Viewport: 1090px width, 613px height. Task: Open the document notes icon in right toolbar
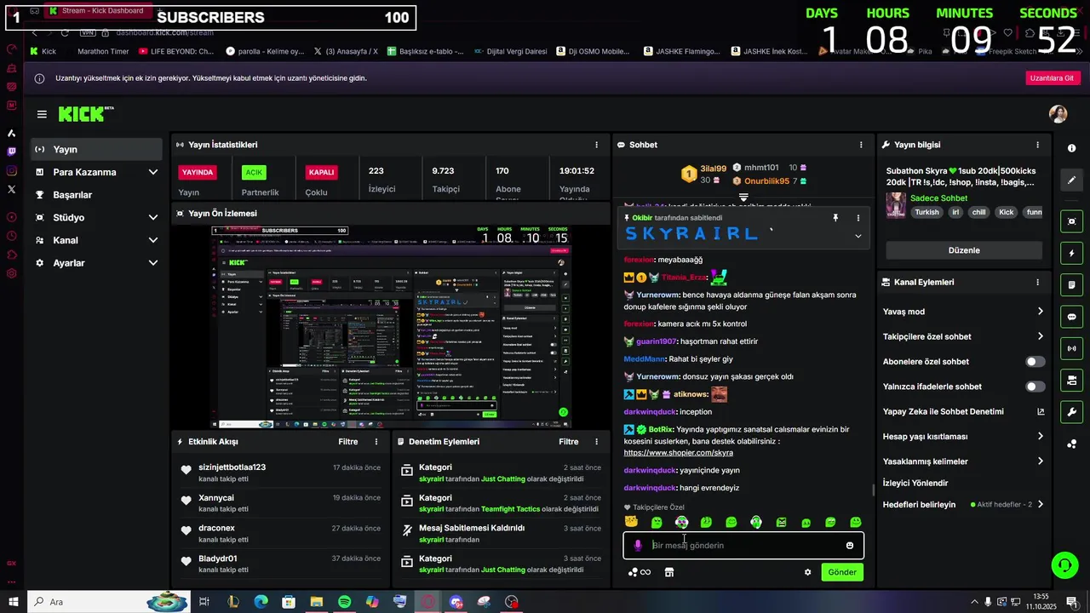pos(1071,284)
